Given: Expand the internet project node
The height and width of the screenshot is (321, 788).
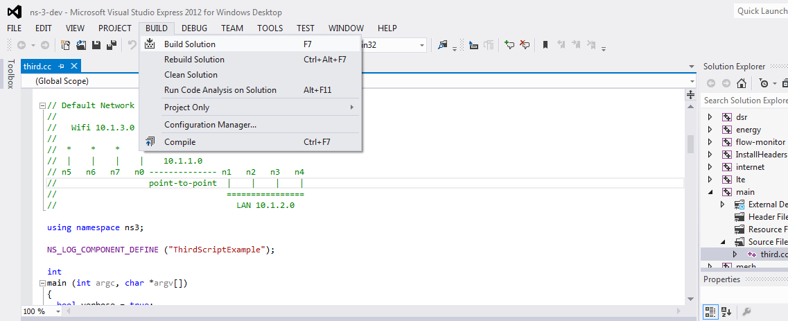Looking at the screenshot, I should pyautogui.click(x=710, y=167).
